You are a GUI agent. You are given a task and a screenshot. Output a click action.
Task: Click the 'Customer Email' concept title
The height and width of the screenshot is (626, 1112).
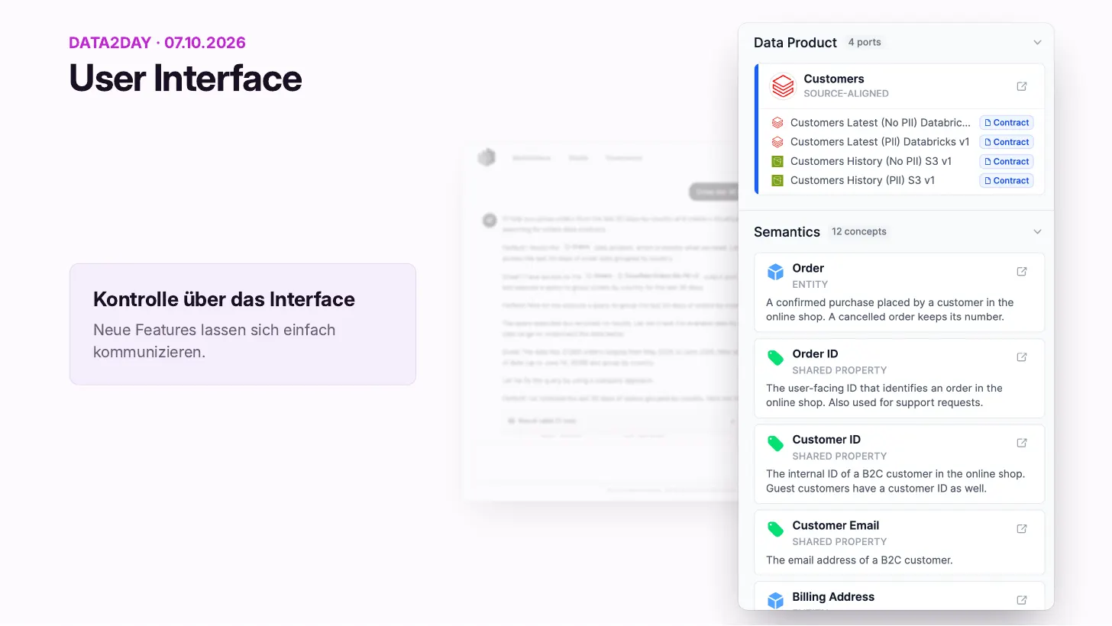(x=836, y=525)
